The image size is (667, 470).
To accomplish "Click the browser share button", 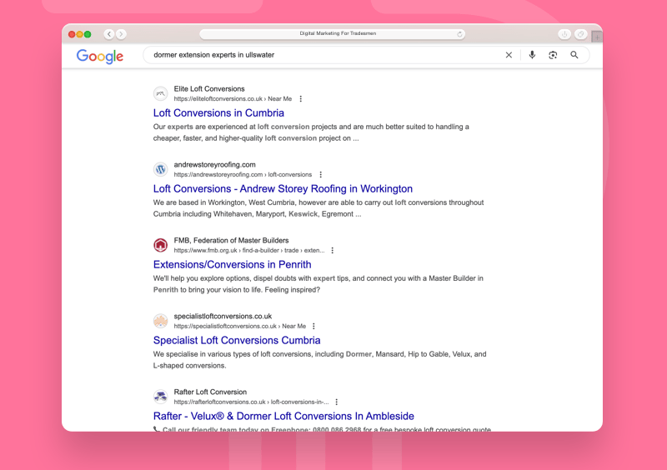I will [x=581, y=34].
